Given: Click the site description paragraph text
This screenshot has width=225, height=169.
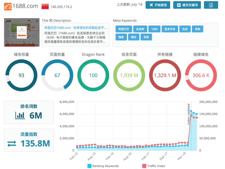Looking at the screenshot, I should pyautogui.click(x=75, y=38).
